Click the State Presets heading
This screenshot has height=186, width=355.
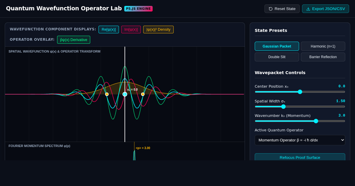pyautogui.click(x=271, y=30)
